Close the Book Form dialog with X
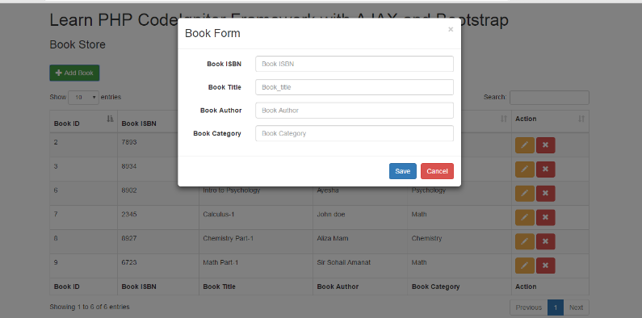 [x=451, y=30]
